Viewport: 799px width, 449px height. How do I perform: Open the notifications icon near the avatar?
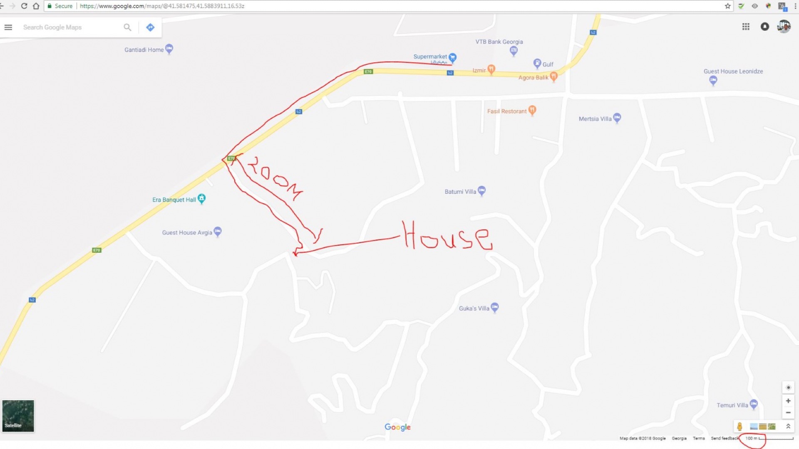click(765, 27)
